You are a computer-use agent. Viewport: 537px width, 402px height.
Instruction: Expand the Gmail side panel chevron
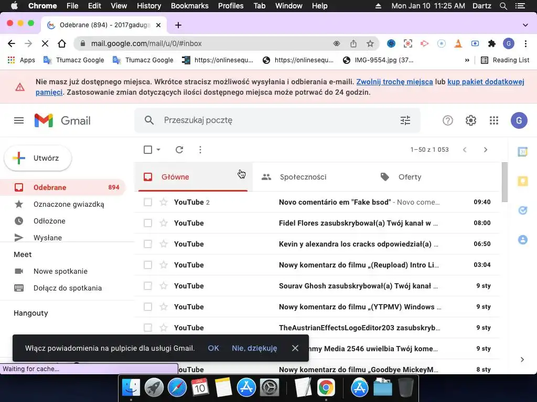click(522, 359)
